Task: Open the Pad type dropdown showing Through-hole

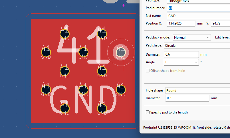Action: click(197, 1)
